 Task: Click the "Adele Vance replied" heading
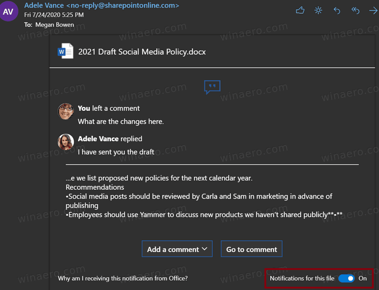coord(110,139)
